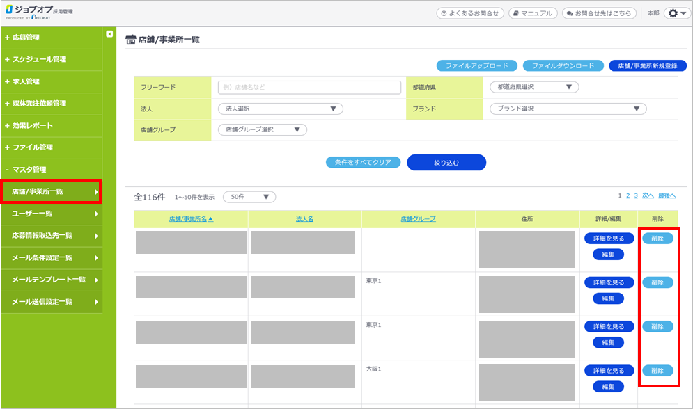Image resolution: width=693 pixels, height=409 pixels.
Task: Go to the 次へ page link
Action: [x=647, y=195]
